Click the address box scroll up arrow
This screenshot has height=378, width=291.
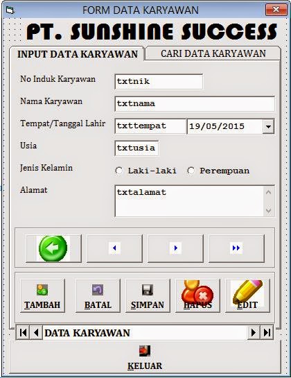coord(268,192)
